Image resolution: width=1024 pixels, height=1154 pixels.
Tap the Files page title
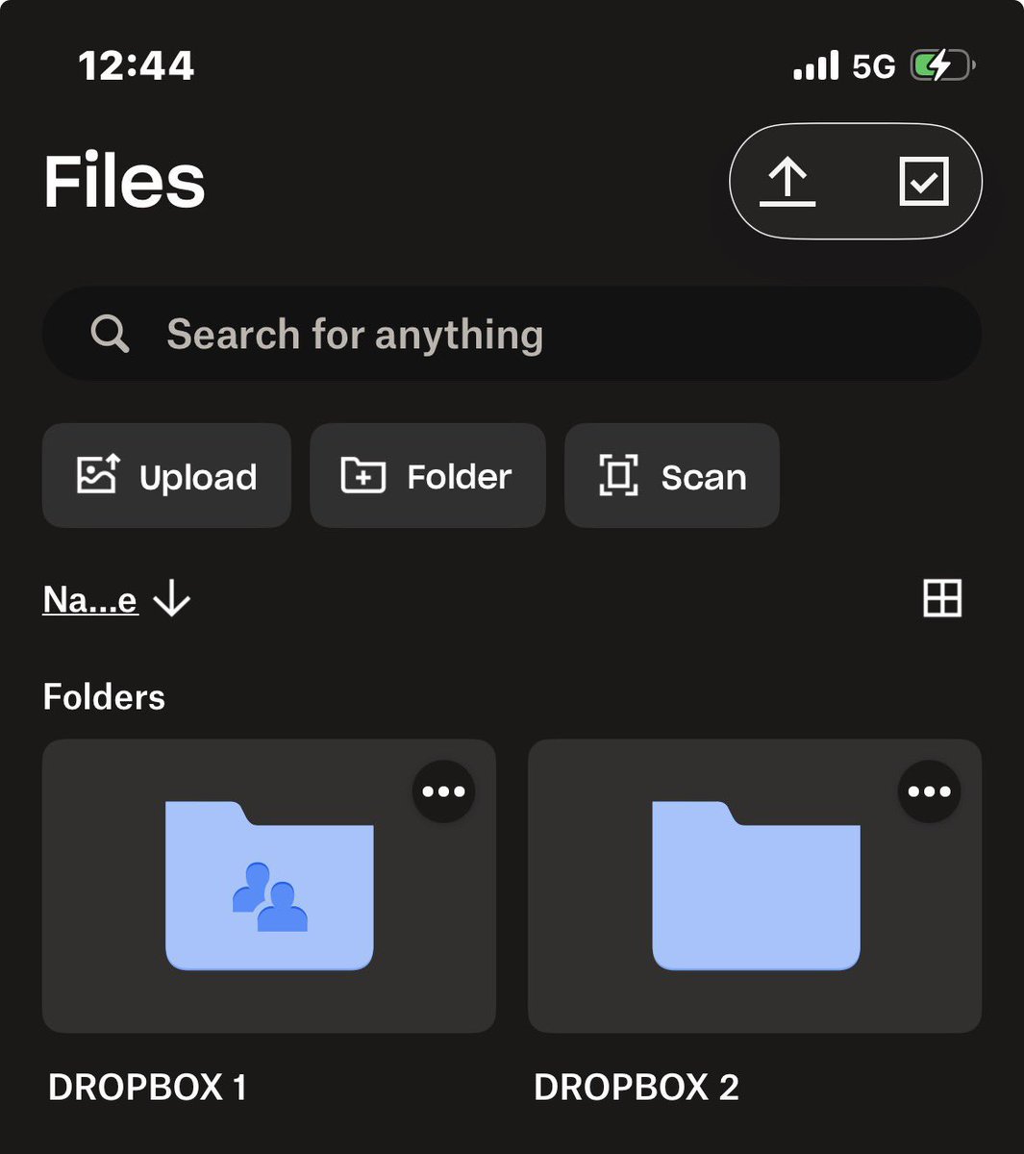(125, 182)
